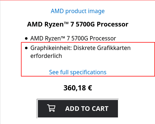
Task: Click the bullet marker beside first list item
Action: pyautogui.click(x=26, y=39)
